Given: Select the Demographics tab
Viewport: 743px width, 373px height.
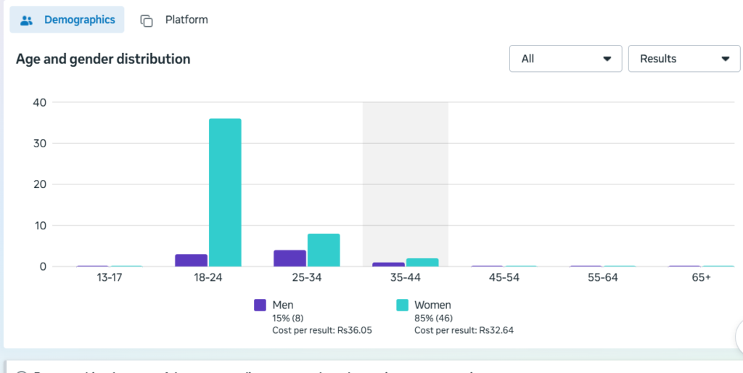Looking at the screenshot, I should pyautogui.click(x=67, y=20).
